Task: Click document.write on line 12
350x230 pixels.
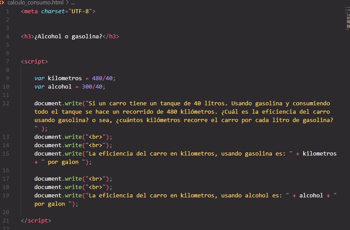Action: pos(58,104)
